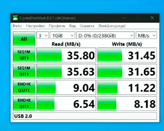The height and width of the screenshot is (131, 164).
Task: Click the Read (MB/s) column header
Action: [66, 44]
